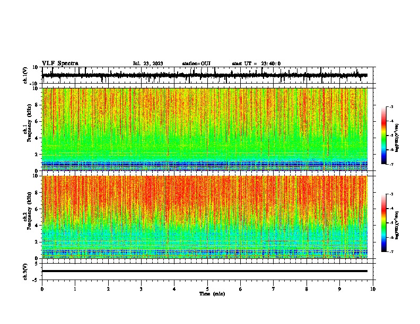Click time axis tick label "7"
The height and width of the screenshot is (324, 420).
pyautogui.click(x=274, y=289)
